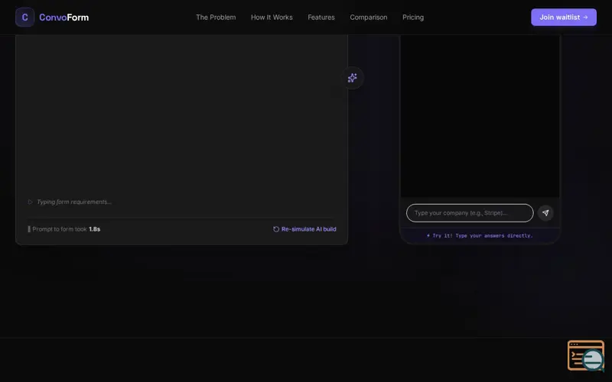Click the sparkle AI icon
The width and height of the screenshot is (612, 382).
tap(353, 78)
